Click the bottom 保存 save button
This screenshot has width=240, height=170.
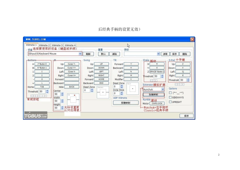tap(186, 116)
